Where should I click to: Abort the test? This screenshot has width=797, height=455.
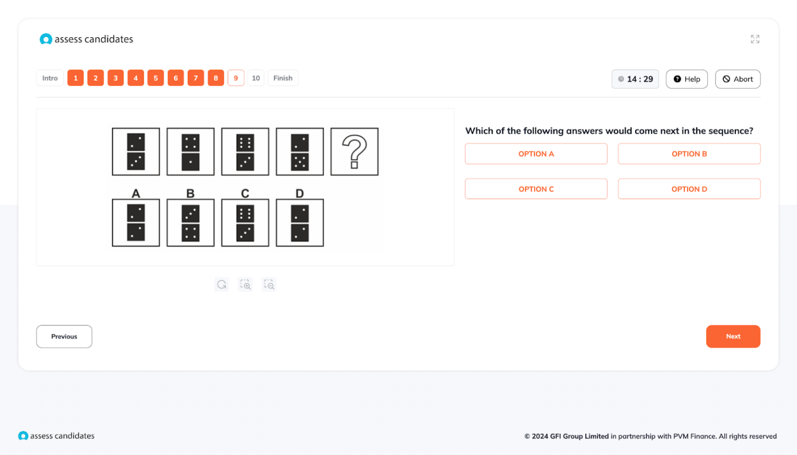[737, 79]
